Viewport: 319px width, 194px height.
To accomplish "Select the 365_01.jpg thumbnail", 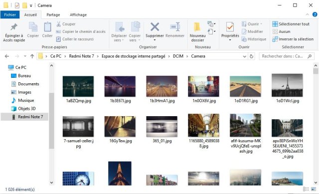I will [161, 126].
